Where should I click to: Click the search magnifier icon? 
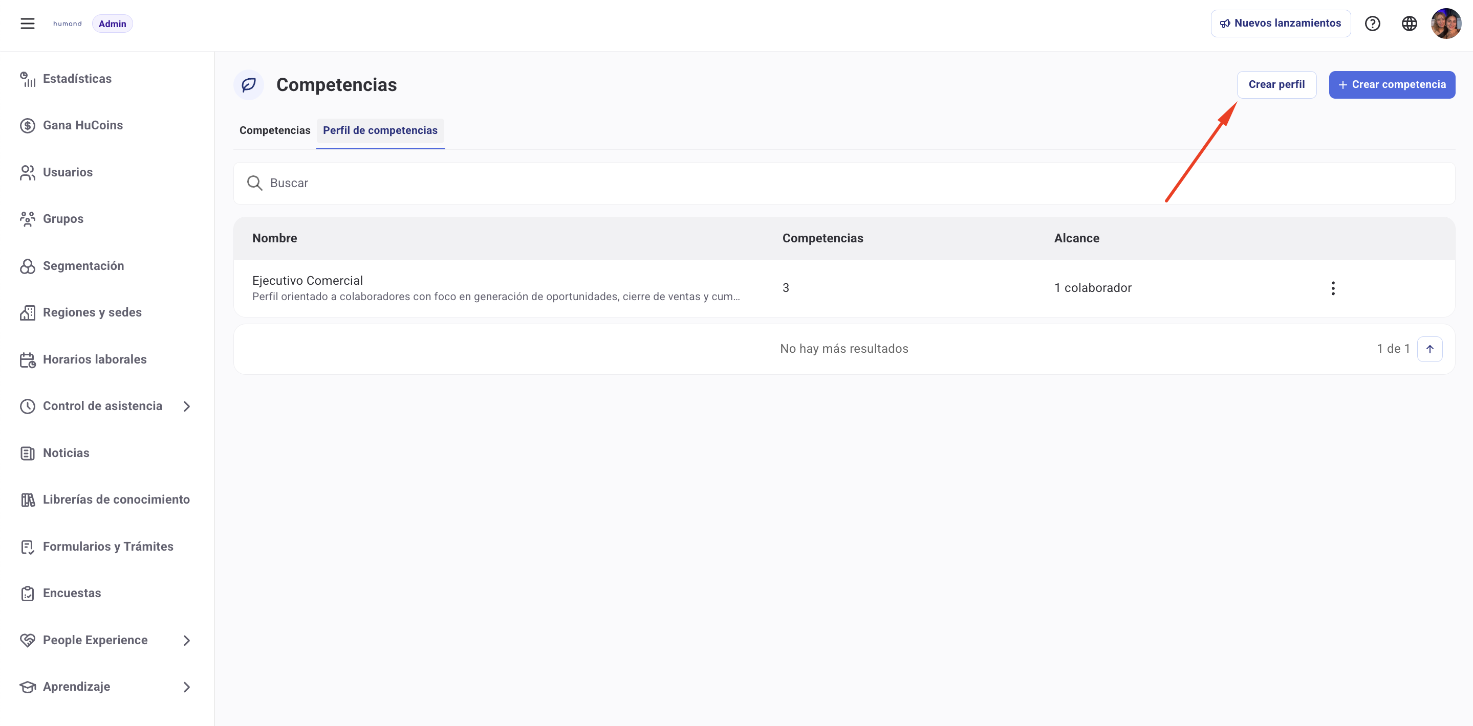tap(254, 183)
